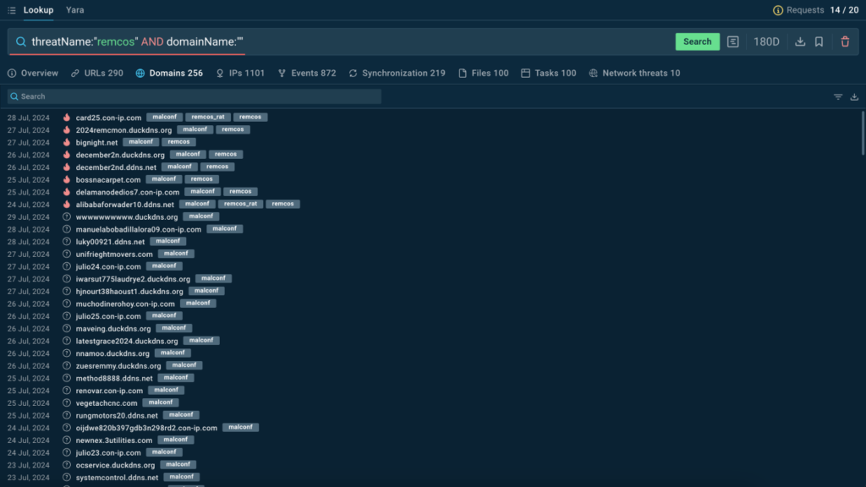Screen dimensions: 866x487
Task: Click the filter icon above the domain list
Action: tap(838, 97)
